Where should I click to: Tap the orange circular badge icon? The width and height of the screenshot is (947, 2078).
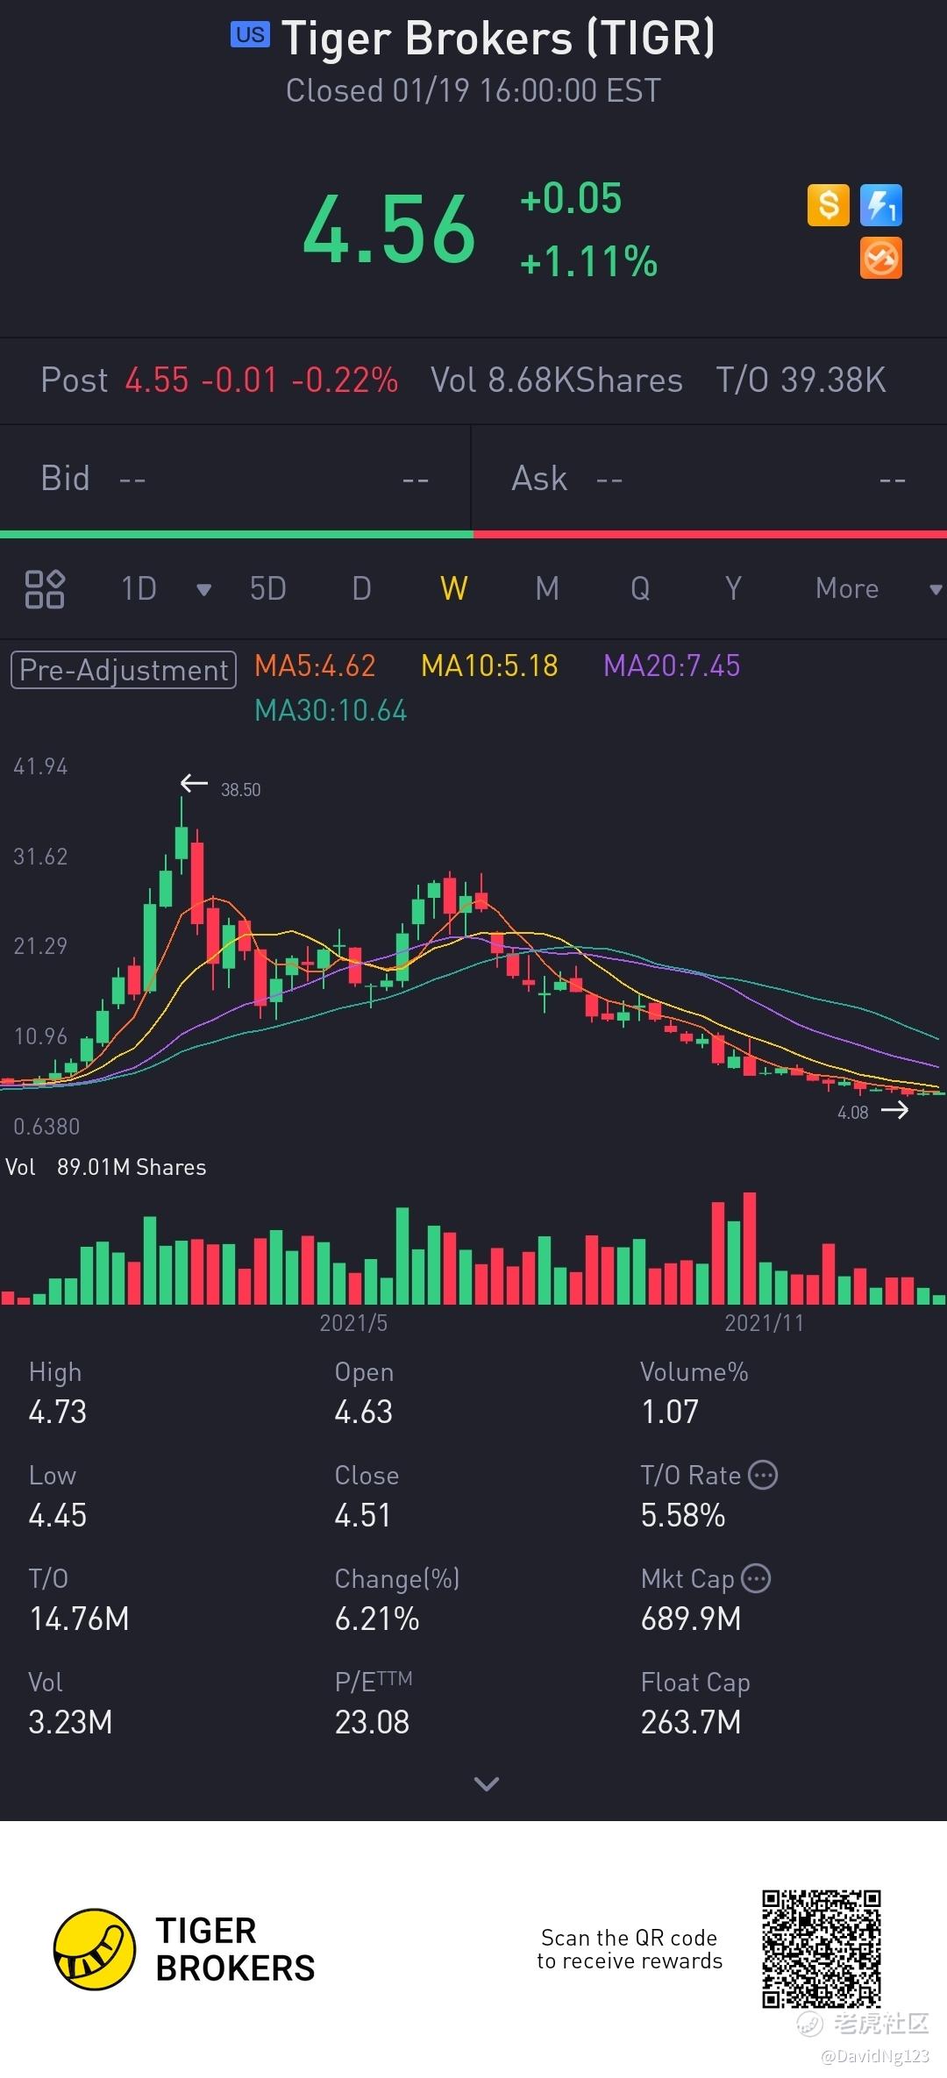coord(881,259)
